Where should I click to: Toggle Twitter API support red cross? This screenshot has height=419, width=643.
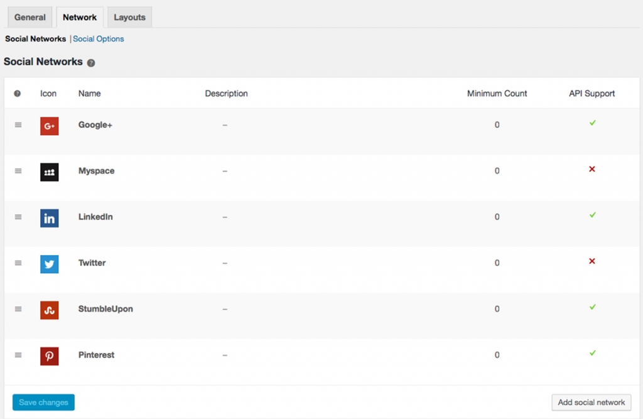592,261
